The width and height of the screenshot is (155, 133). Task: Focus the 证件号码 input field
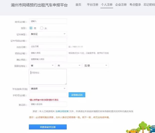pyautogui.click(x=48, y=40)
